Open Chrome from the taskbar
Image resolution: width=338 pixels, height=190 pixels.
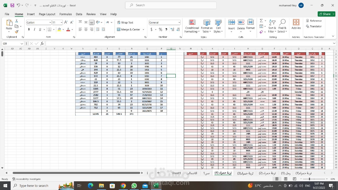tap(123, 186)
